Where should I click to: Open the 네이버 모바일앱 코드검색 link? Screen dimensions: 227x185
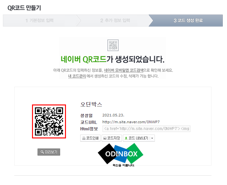coord(124,70)
